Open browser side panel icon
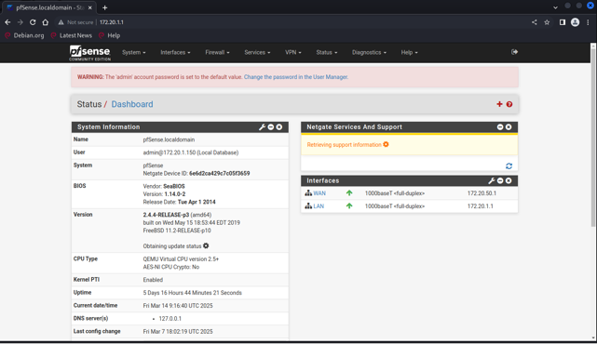This screenshot has width=597, height=344. (x=563, y=22)
